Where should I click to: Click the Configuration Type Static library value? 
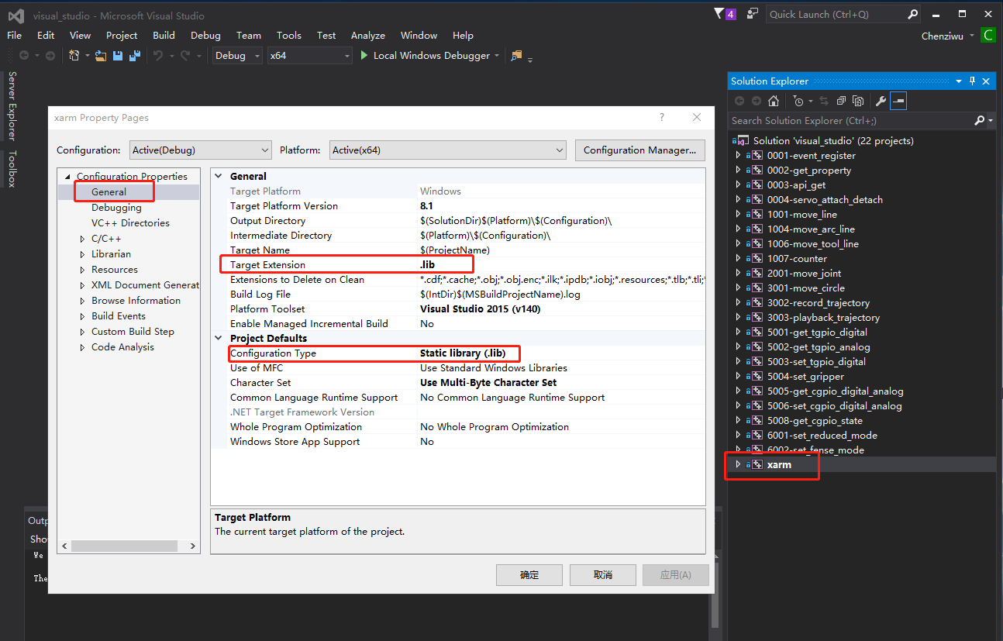click(463, 353)
